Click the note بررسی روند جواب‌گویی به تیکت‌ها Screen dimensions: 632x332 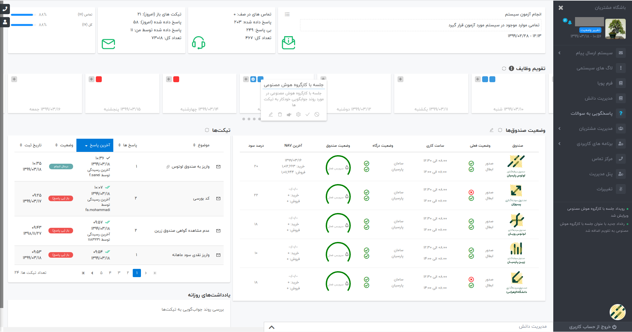pos(193,309)
